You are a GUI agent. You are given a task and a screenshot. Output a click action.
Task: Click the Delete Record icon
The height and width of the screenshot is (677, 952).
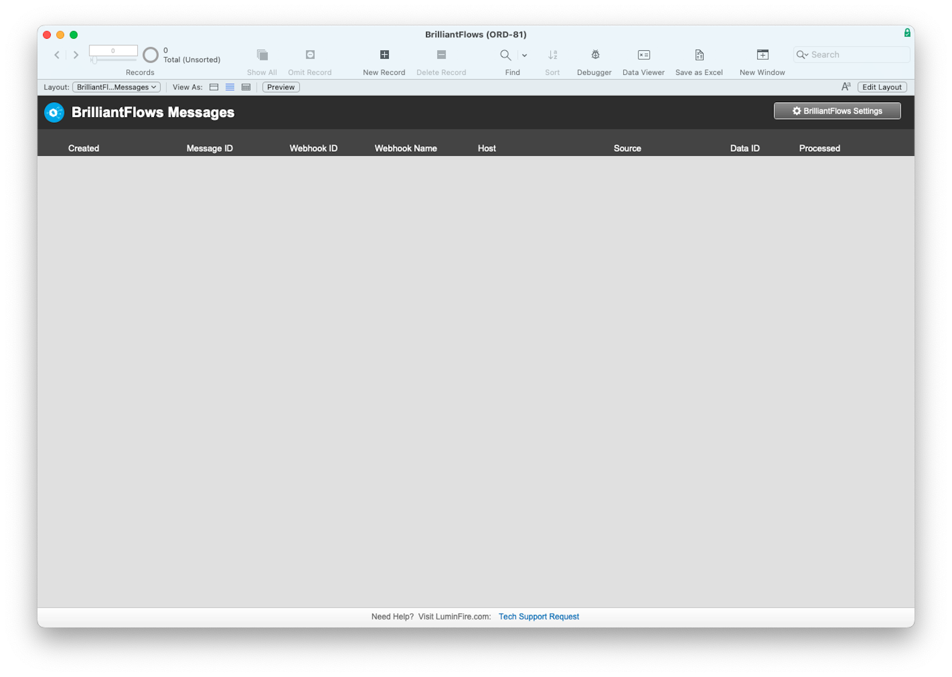(441, 55)
